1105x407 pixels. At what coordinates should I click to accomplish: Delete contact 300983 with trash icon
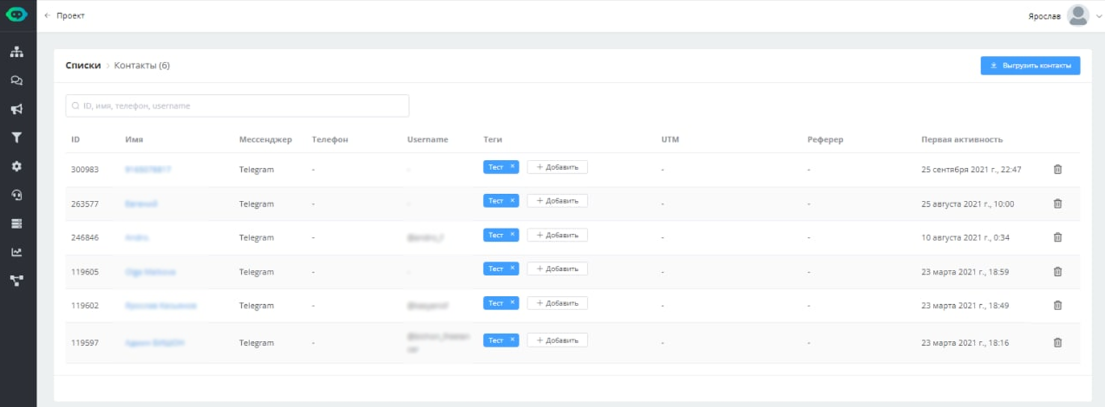[1057, 170]
